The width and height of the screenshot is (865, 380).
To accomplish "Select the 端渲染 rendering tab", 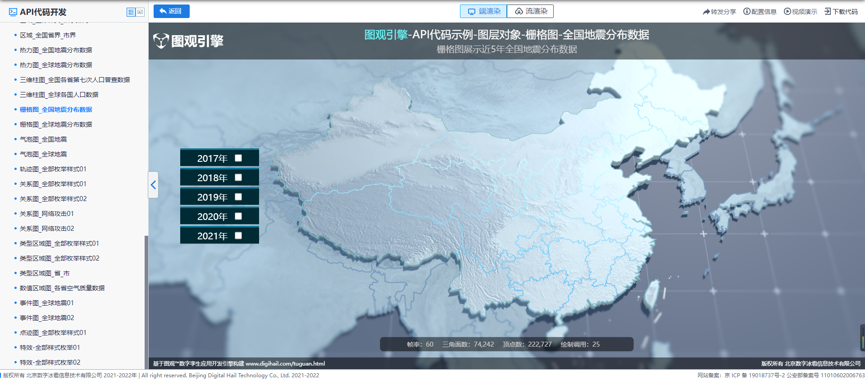I will 483,11.
